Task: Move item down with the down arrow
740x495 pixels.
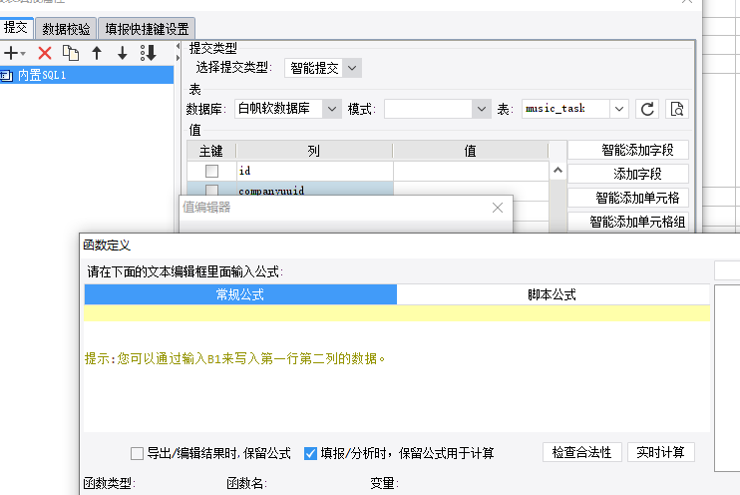Action: (x=123, y=53)
